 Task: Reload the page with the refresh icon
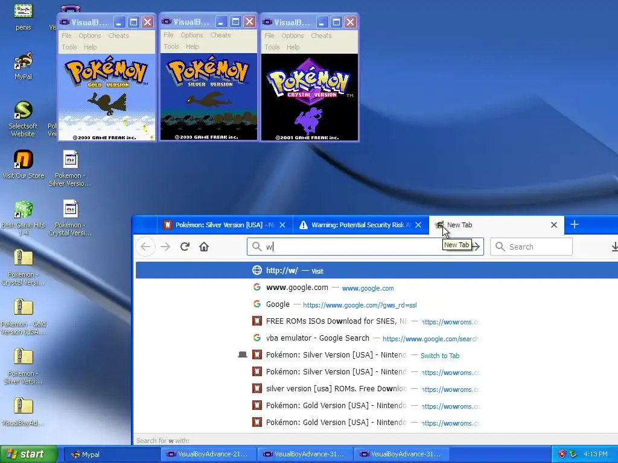[x=185, y=247]
